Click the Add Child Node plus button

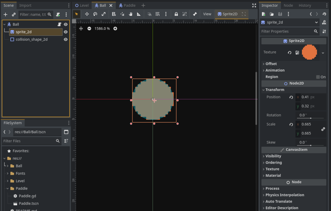[5, 15]
